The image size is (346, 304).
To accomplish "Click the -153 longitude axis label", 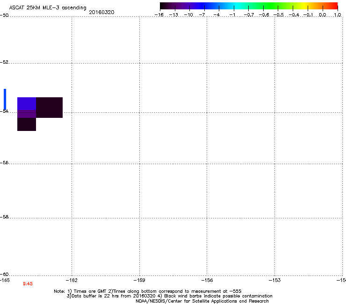I will click(x=275, y=280).
